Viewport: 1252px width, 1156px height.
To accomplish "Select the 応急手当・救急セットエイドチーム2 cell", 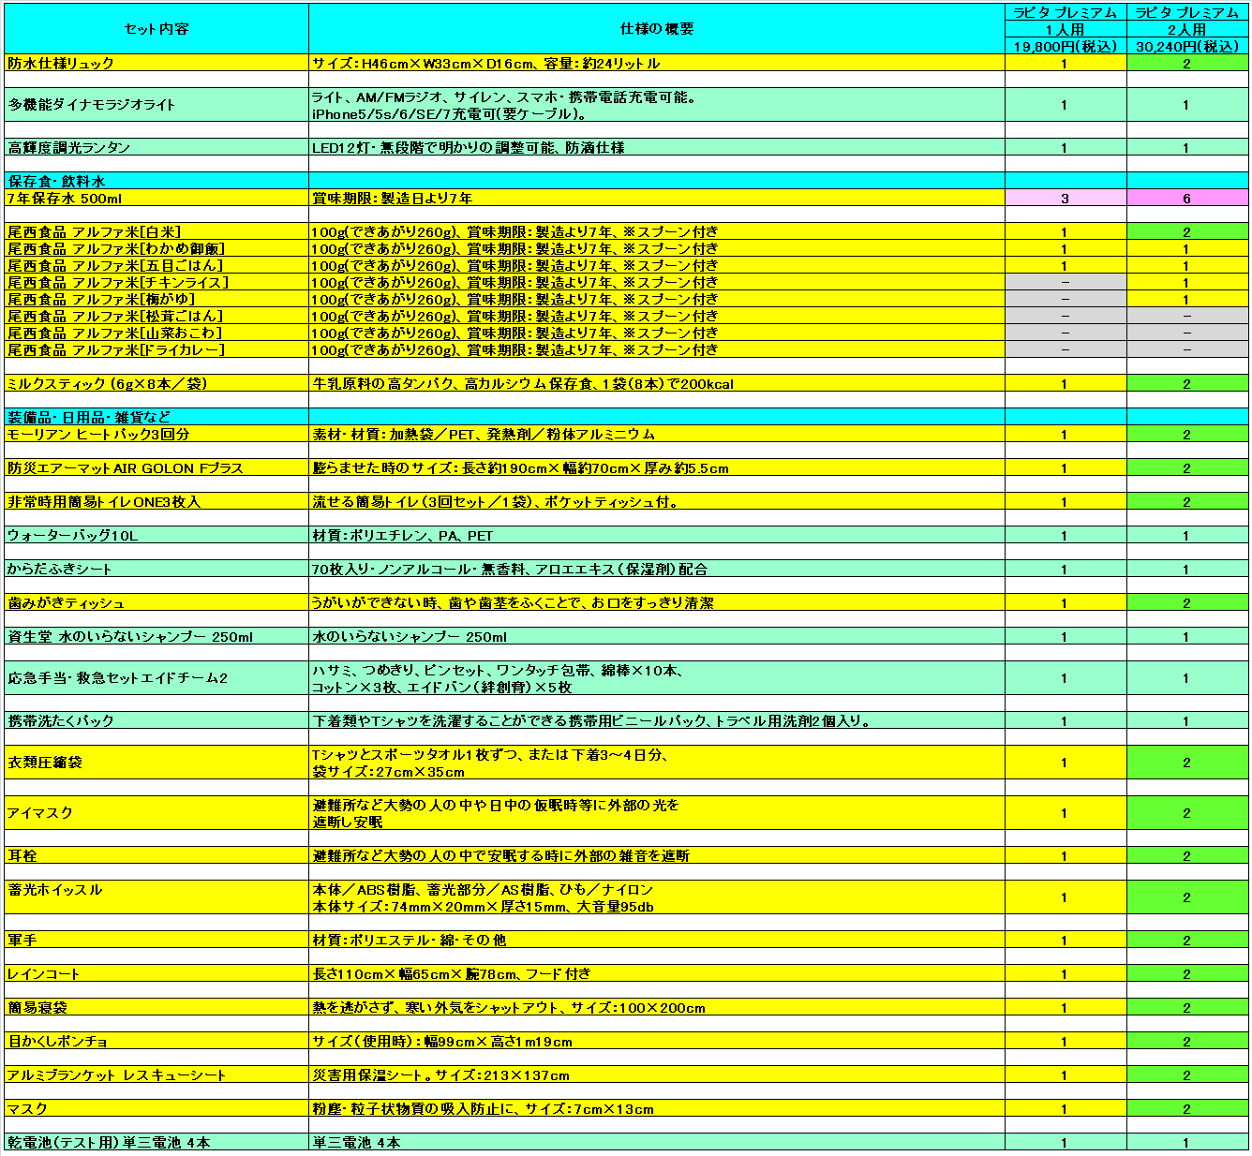I will pyautogui.click(x=156, y=678).
